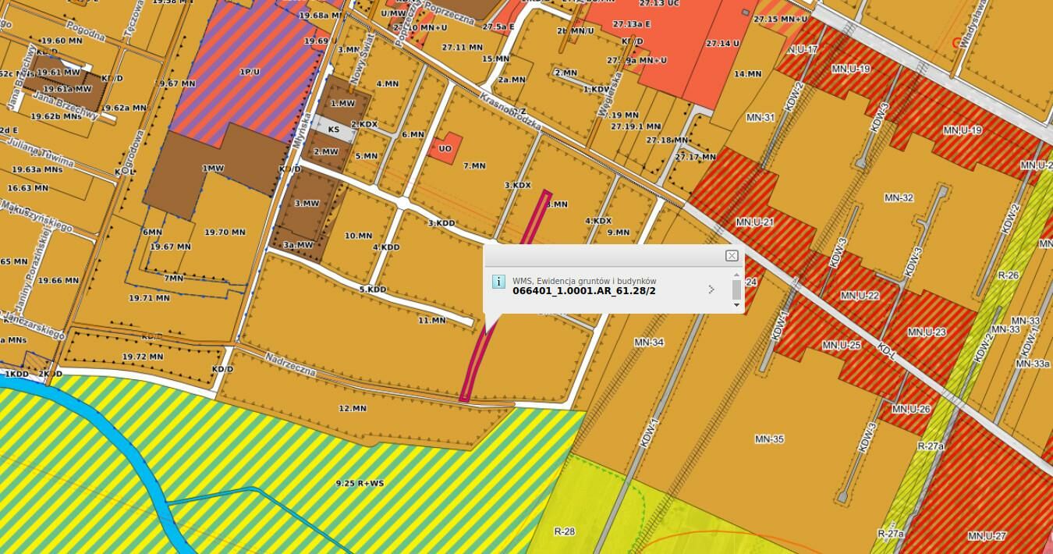
Task: Click the brown 1MW zone area
Action: 212,169
